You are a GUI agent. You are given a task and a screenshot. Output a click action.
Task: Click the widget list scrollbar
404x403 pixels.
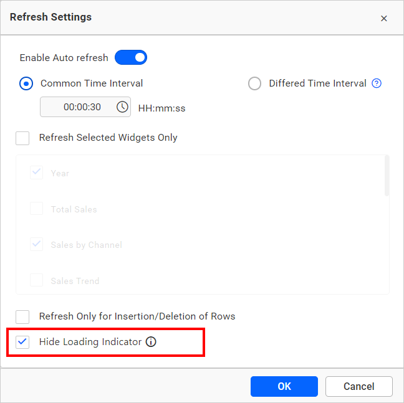387,176
